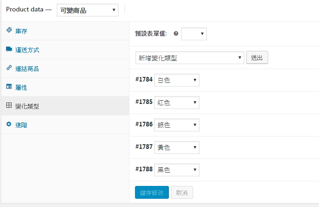319x207 pixels.
Task: Open the 預設表單值 default value dropdown
Action: click(x=194, y=34)
